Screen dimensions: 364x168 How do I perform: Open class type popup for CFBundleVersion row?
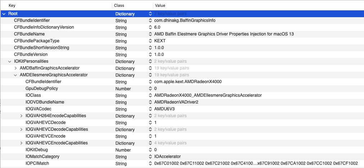click(x=150, y=54)
